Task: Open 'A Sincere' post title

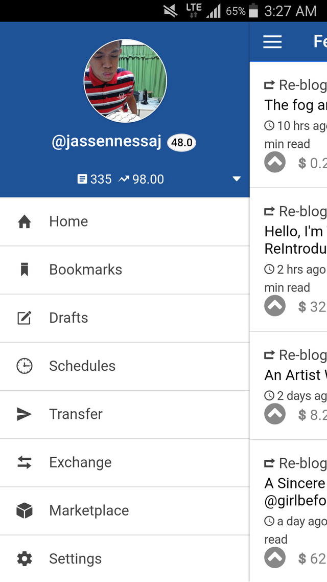Action: [295, 483]
